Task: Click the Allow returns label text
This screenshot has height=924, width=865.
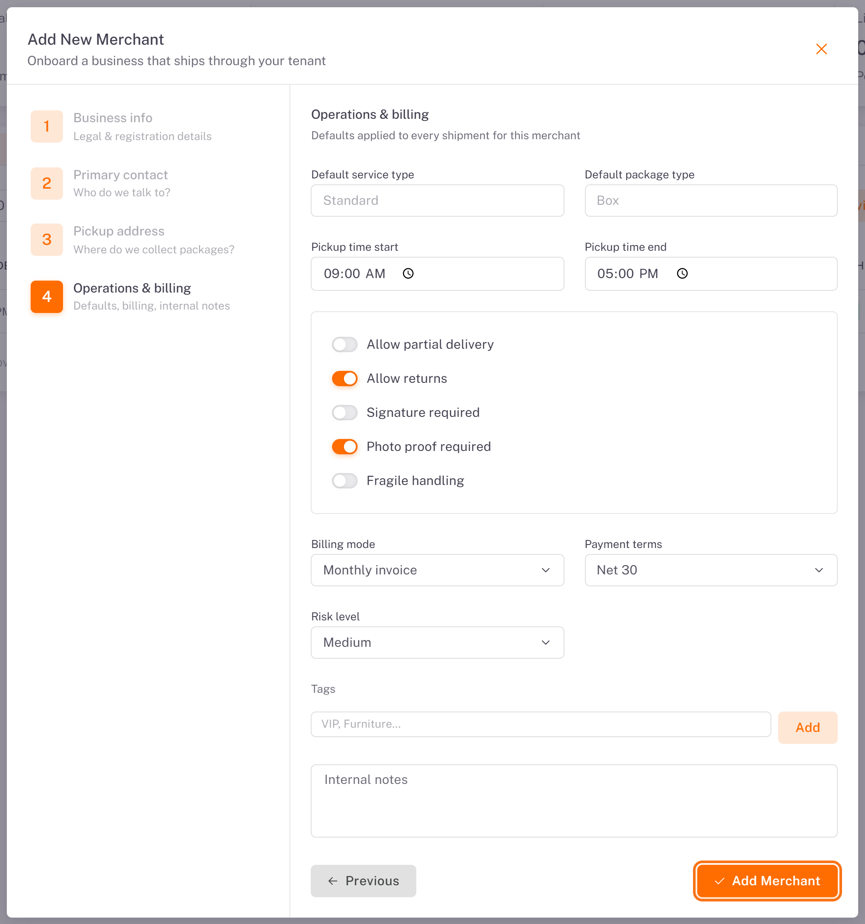Action: coord(407,379)
